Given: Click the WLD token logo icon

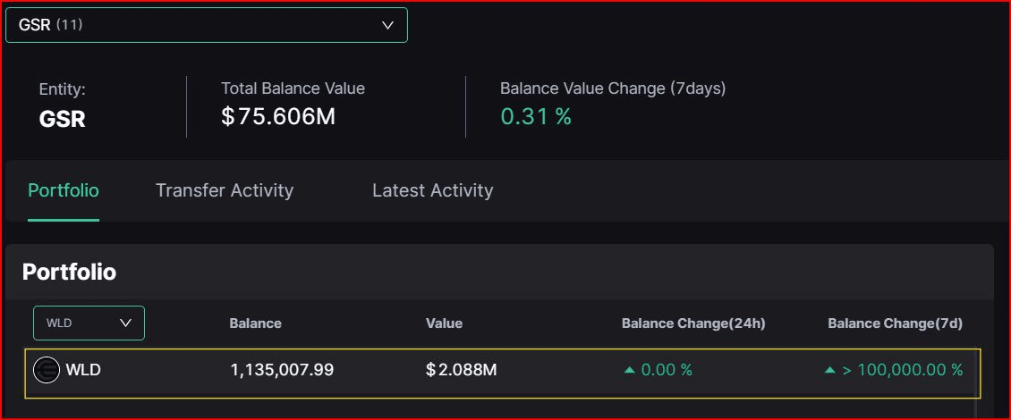Looking at the screenshot, I should (47, 369).
